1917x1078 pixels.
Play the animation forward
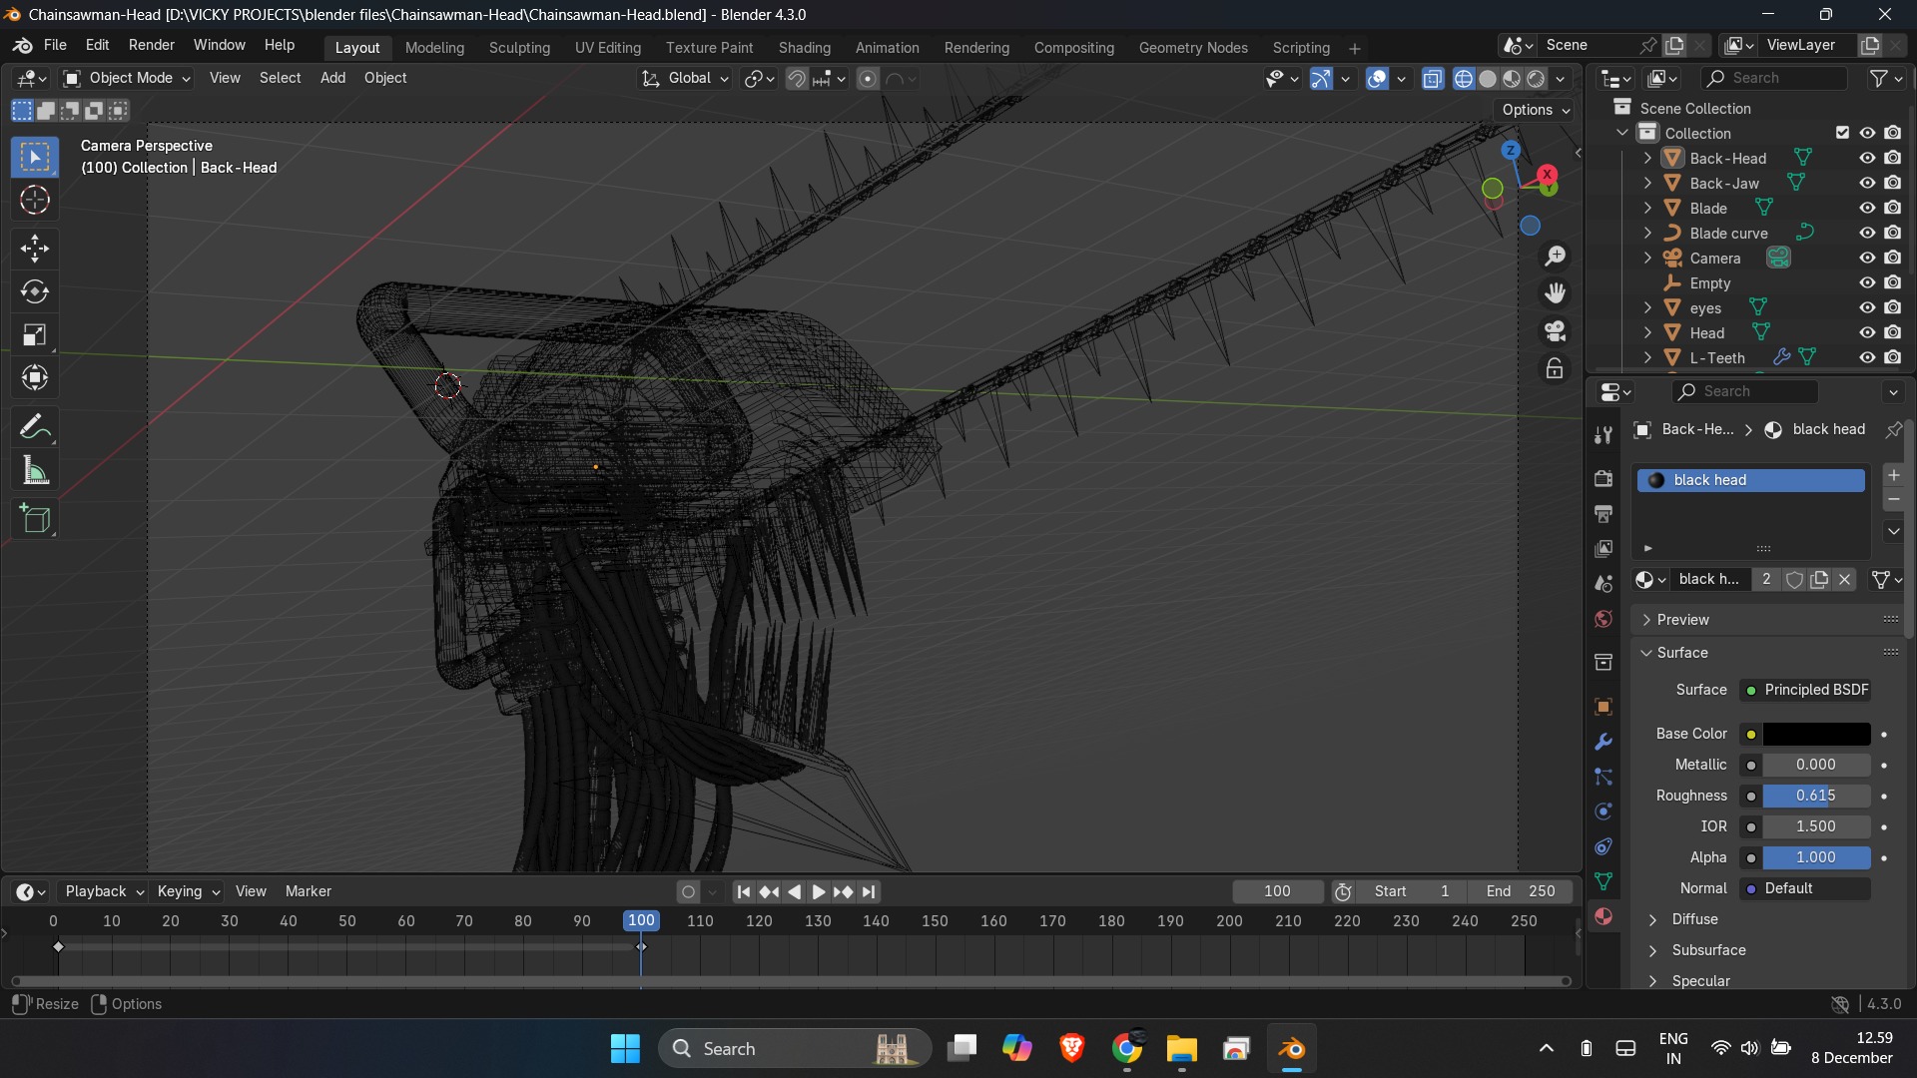pyautogui.click(x=818, y=891)
